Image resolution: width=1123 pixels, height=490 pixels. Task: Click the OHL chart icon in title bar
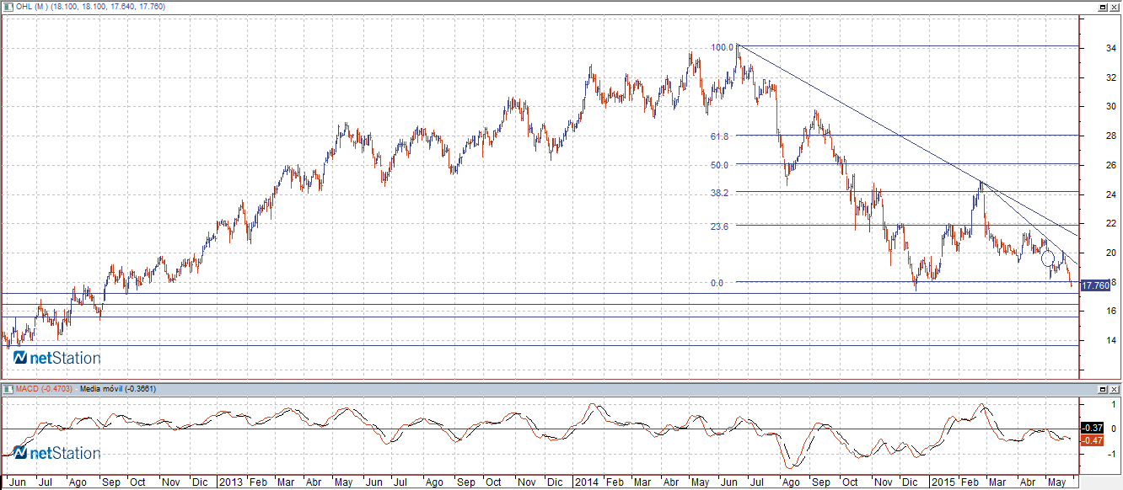[x=8, y=7]
